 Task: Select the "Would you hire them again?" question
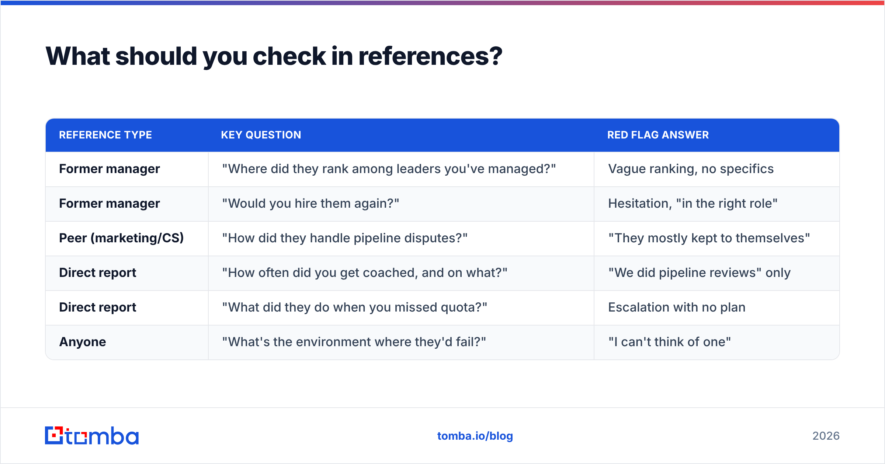click(x=311, y=203)
